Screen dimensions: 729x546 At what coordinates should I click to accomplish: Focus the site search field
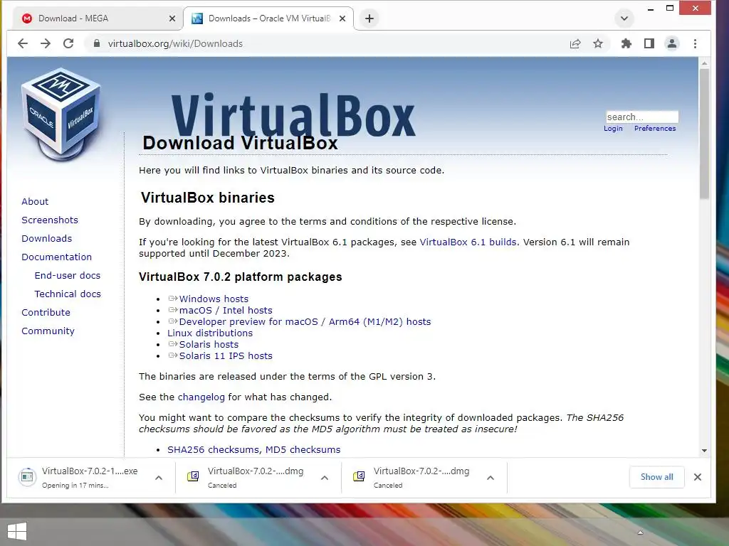(641, 117)
